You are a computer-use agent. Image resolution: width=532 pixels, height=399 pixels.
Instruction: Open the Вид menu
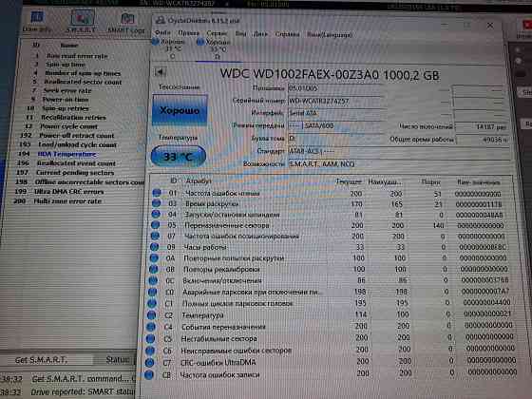coord(240,33)
